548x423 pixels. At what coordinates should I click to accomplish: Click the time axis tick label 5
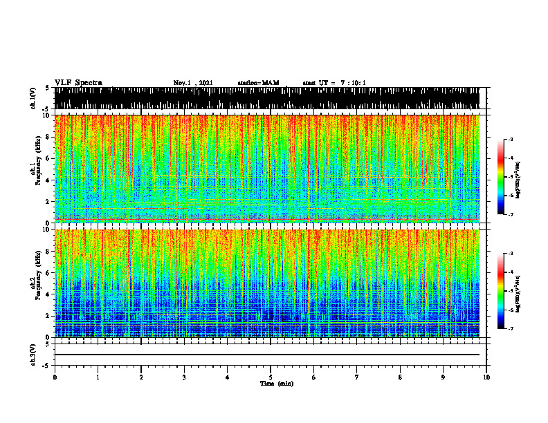(271, 377)
